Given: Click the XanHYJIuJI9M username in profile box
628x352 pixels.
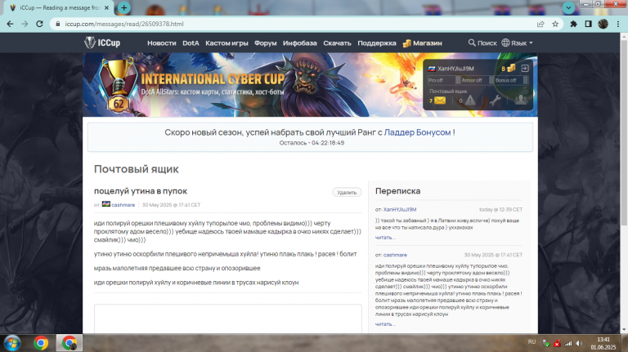Looking at the screenshot, I should (x=455, y=69).
